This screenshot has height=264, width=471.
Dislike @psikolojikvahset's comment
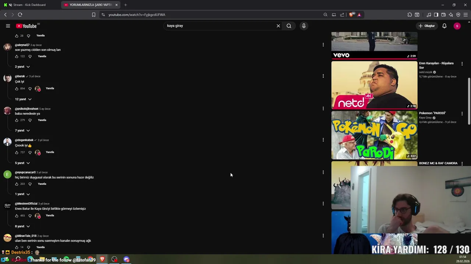pos(30,120)
